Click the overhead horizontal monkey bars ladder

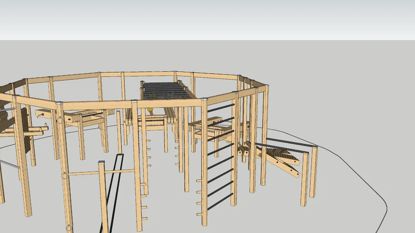coord(167,90)
